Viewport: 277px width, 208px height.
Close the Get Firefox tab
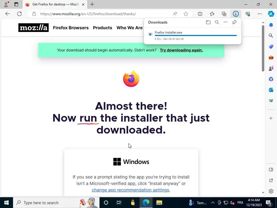tap(83, 4)
